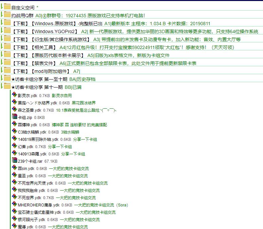Open the 自定义空间 folder icon

click(7, 7)
